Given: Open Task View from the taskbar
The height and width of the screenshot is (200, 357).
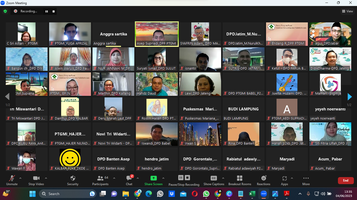Looking at the screenshot, I should pos(103,194).
